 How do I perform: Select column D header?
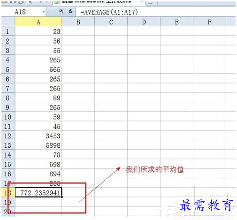click(x=144, y=22)
